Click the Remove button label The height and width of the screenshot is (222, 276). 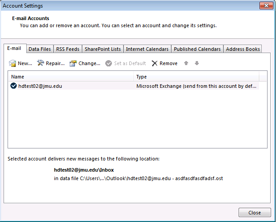[169, 63]
